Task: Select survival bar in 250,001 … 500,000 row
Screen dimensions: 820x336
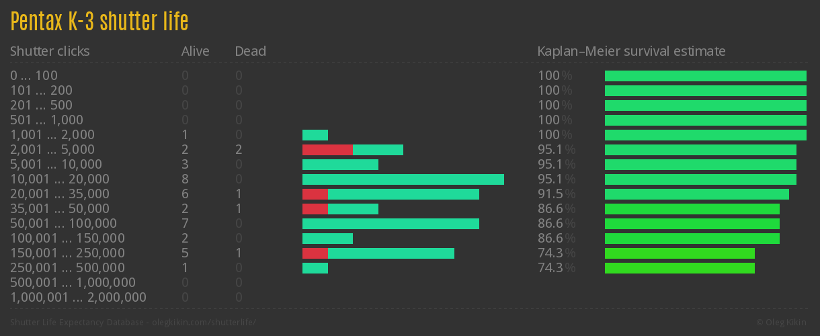Action: click(680, 268)
